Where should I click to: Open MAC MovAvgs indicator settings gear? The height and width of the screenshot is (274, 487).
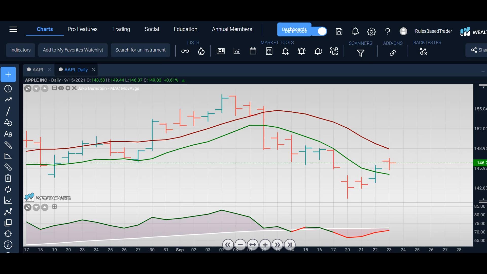point(68,88)
